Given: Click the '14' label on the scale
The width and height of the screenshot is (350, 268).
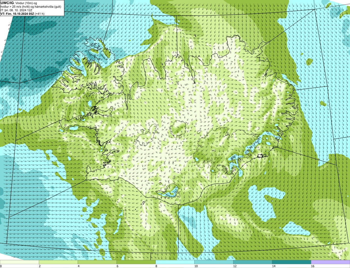Looking at the screenshot, I should (x=274, y=266).
